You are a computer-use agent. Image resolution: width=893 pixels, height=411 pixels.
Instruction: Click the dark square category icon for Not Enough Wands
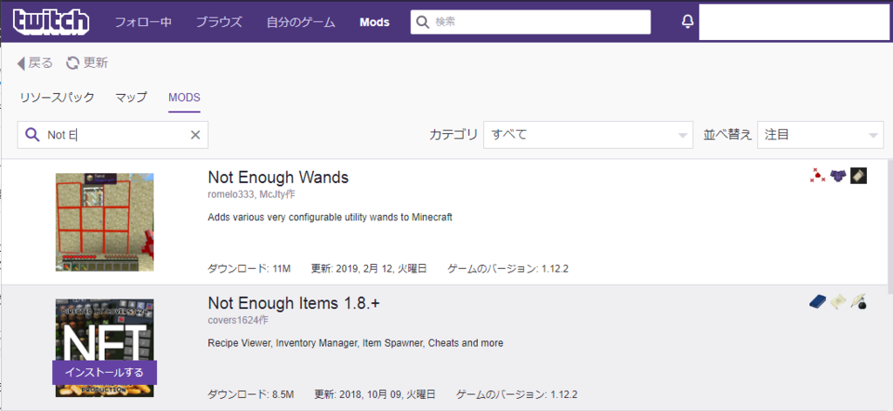point(858,176)
